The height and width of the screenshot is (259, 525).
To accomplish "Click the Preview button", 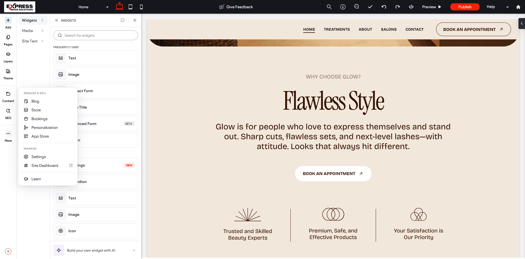I will point(431,7).
